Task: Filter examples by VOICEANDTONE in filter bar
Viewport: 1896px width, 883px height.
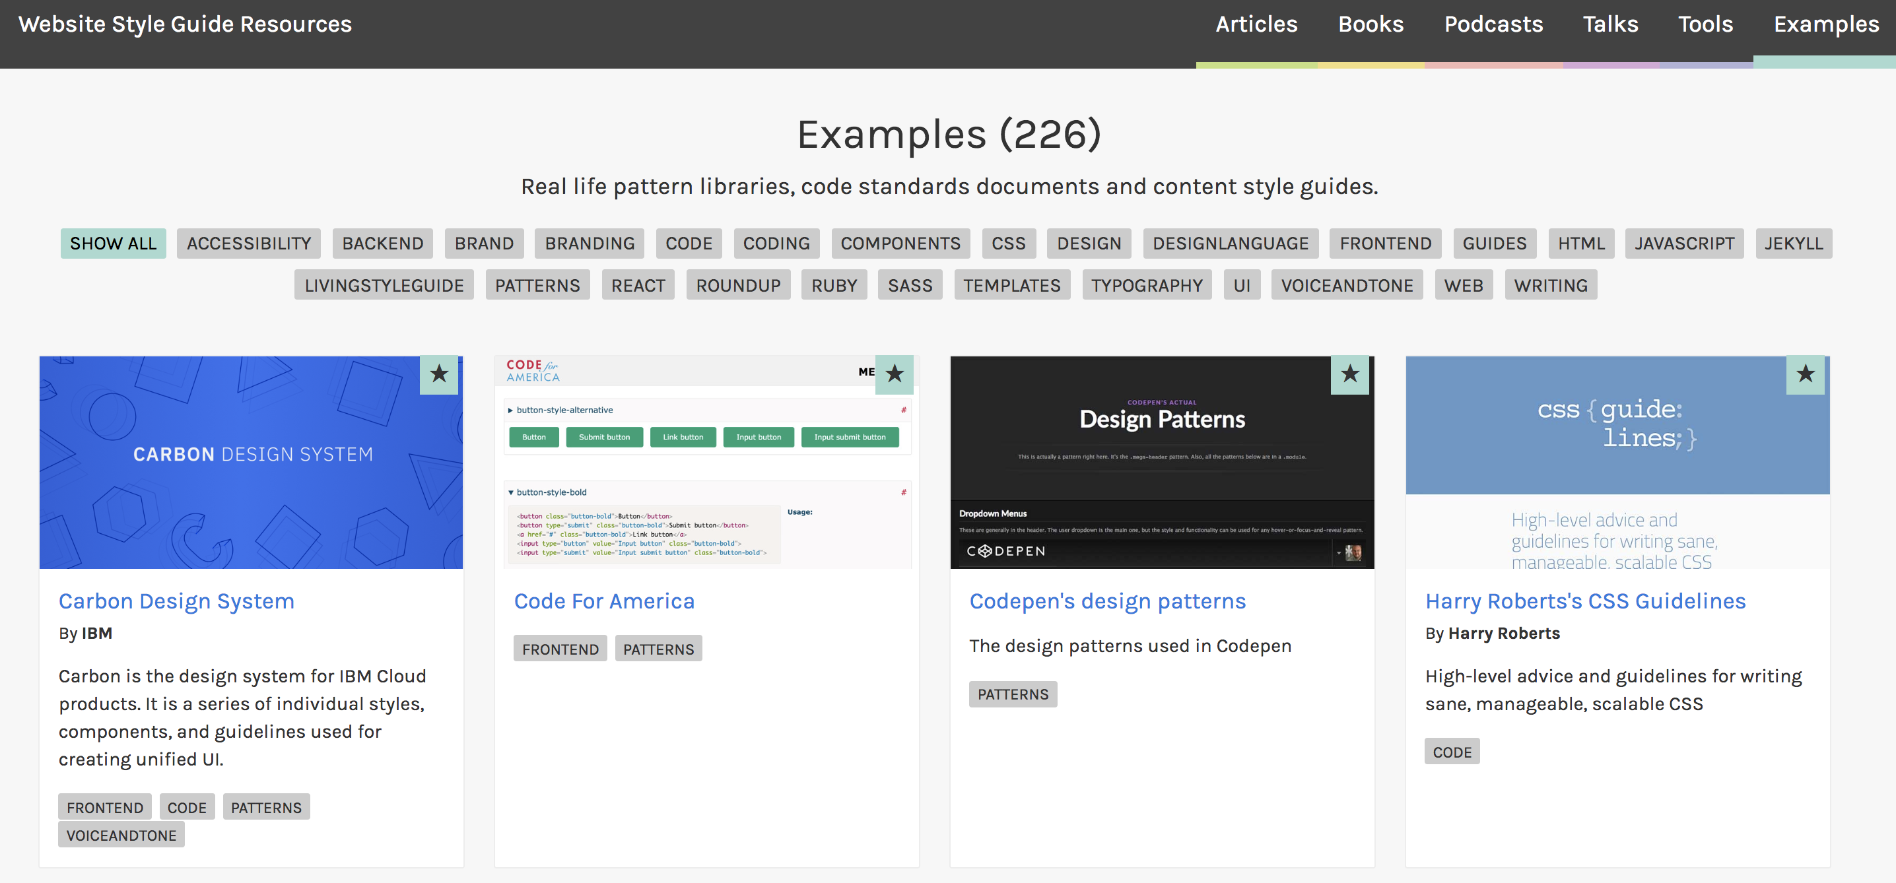Action: 1347,286
